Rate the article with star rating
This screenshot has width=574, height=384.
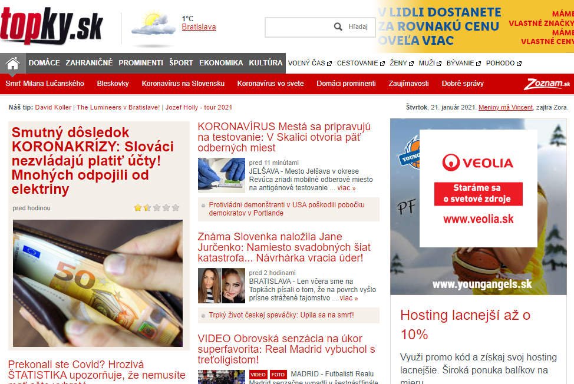[157, 208]
